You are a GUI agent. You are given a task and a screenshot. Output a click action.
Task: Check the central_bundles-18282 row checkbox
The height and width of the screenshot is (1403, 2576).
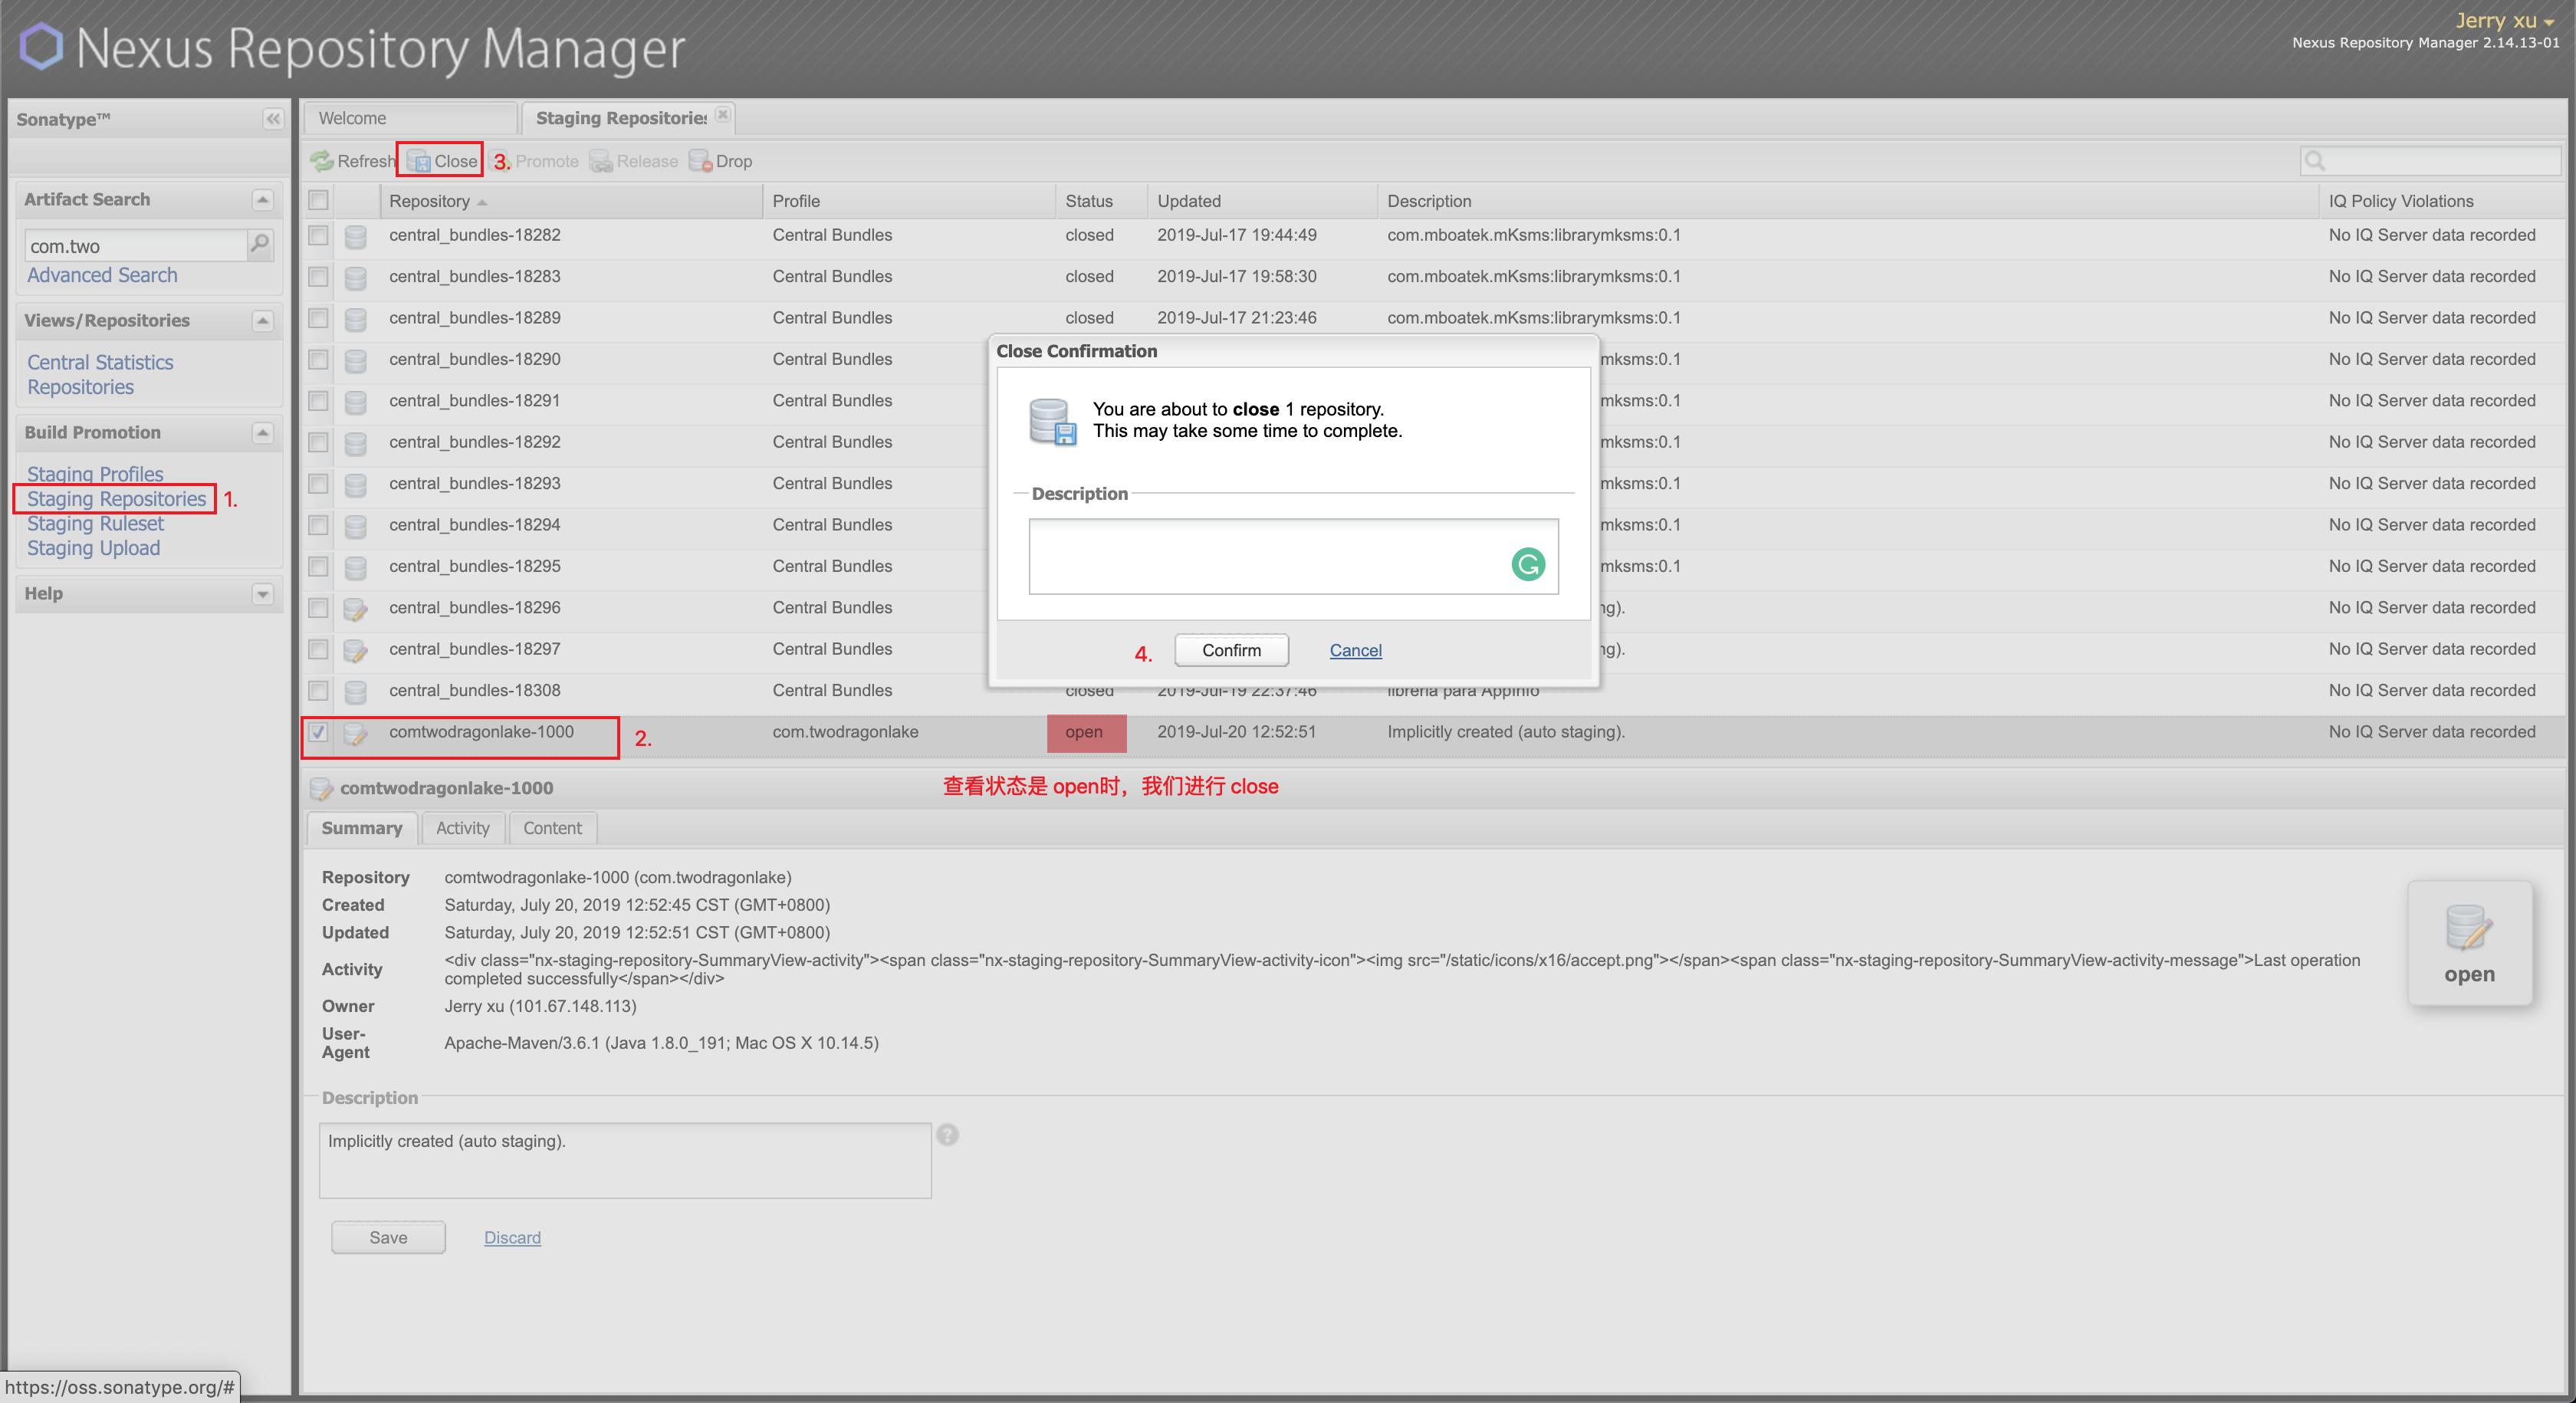coord(318,235)
